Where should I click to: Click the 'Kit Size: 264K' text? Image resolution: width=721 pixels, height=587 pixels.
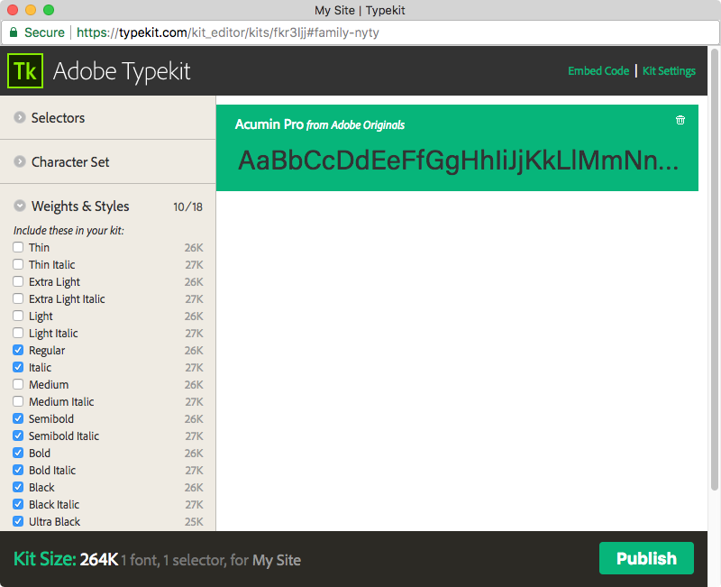66,559
